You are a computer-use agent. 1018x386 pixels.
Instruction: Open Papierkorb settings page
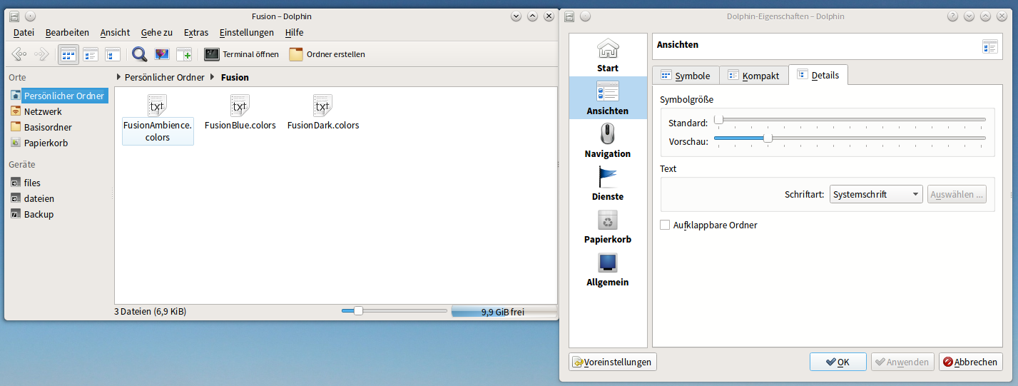pos(608,226)
